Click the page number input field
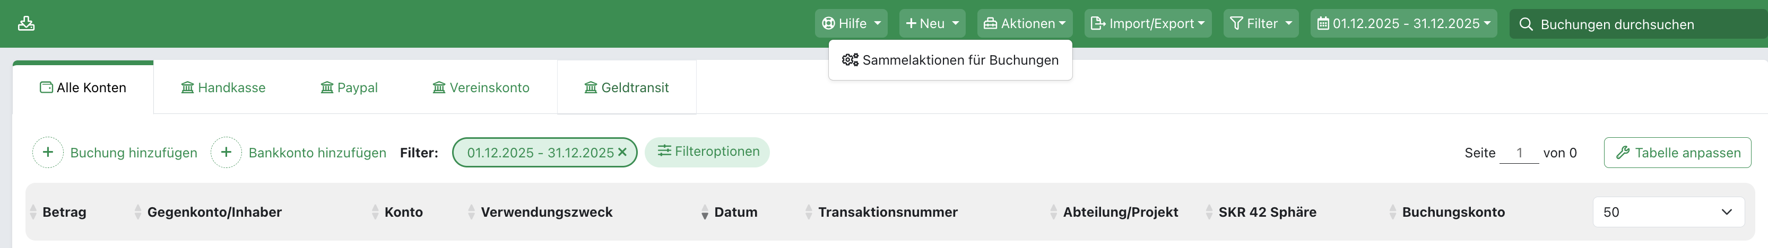The height and width of the screenshot is (248, 1768). point(1519,153)
